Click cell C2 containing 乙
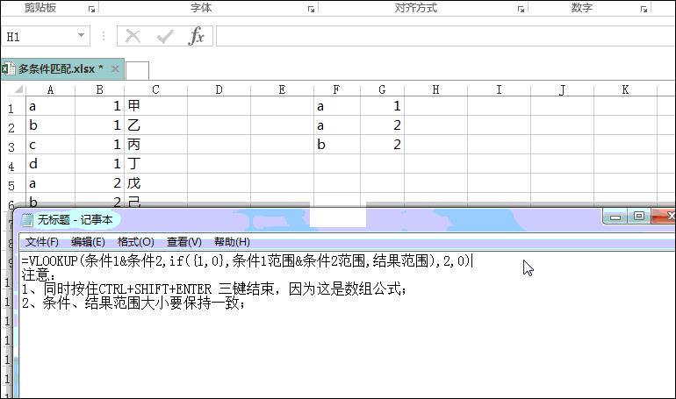Viewport: 676px width, 399px height. point(155,125)
